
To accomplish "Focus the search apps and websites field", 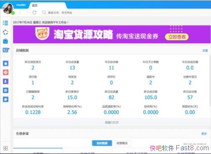I will tap(60, 13).
